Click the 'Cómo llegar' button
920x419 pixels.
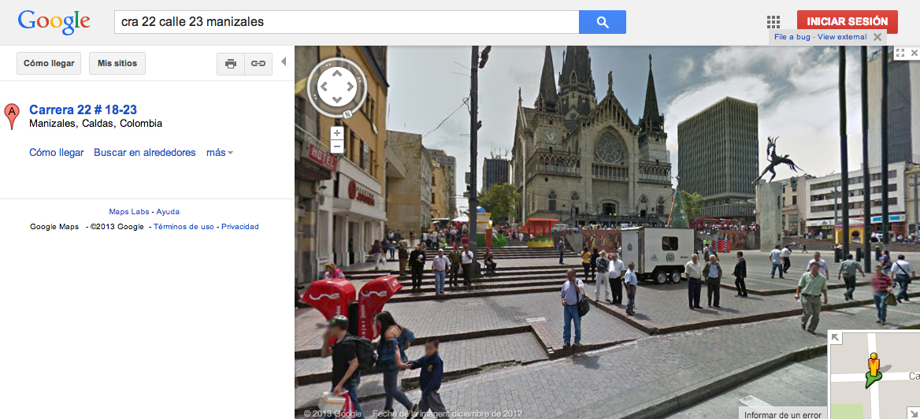[49, 64]
